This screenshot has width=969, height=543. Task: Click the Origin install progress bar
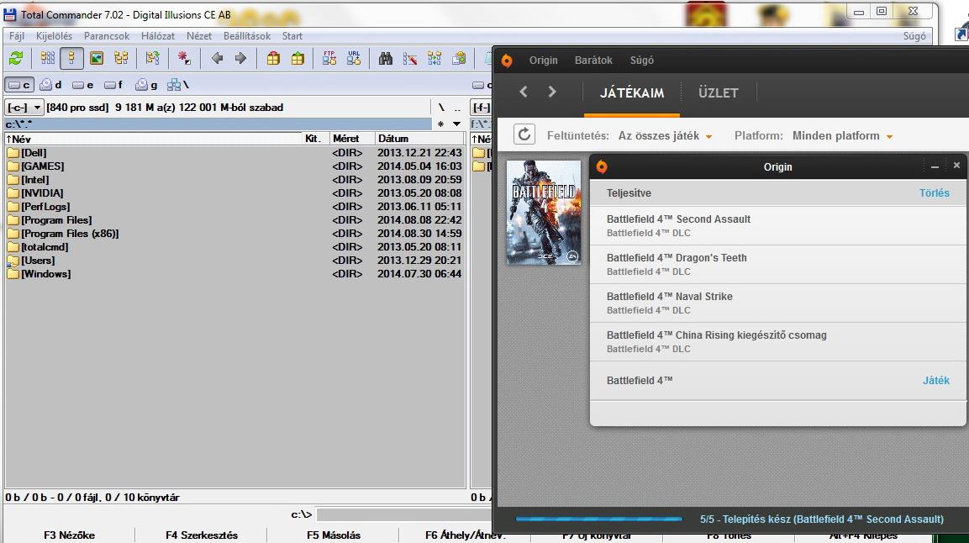pos(598,519)
